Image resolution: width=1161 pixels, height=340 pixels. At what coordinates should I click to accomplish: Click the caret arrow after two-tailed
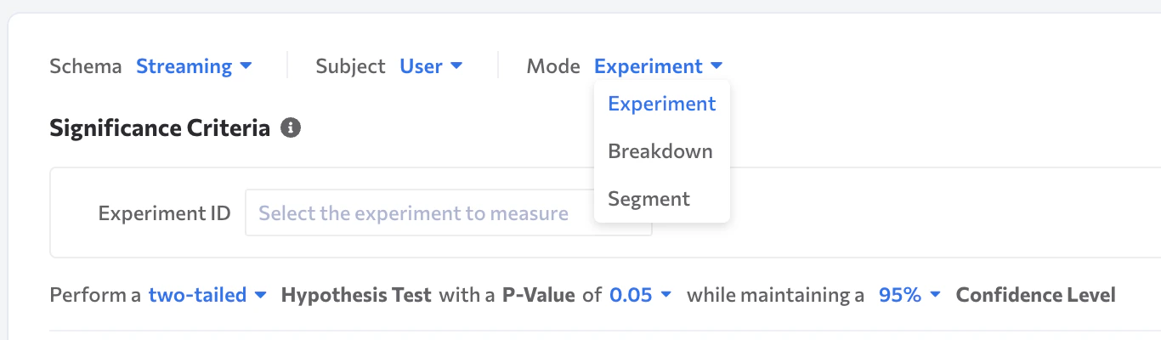click(x=261, y=295)
